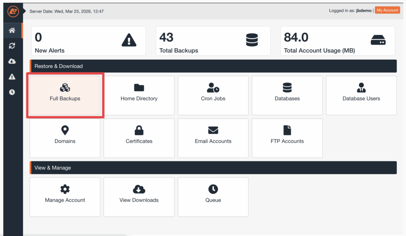Click the alerts warning triangle in sidebar
The width and height of the screenshot is (406, 236).
(x=12, y=77)
